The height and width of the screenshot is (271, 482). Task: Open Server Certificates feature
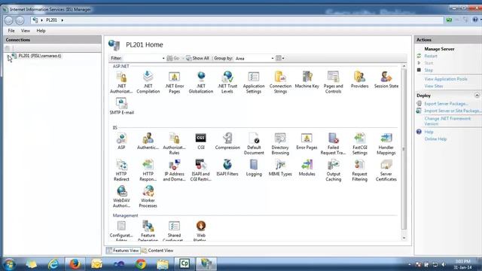(386, 170)
